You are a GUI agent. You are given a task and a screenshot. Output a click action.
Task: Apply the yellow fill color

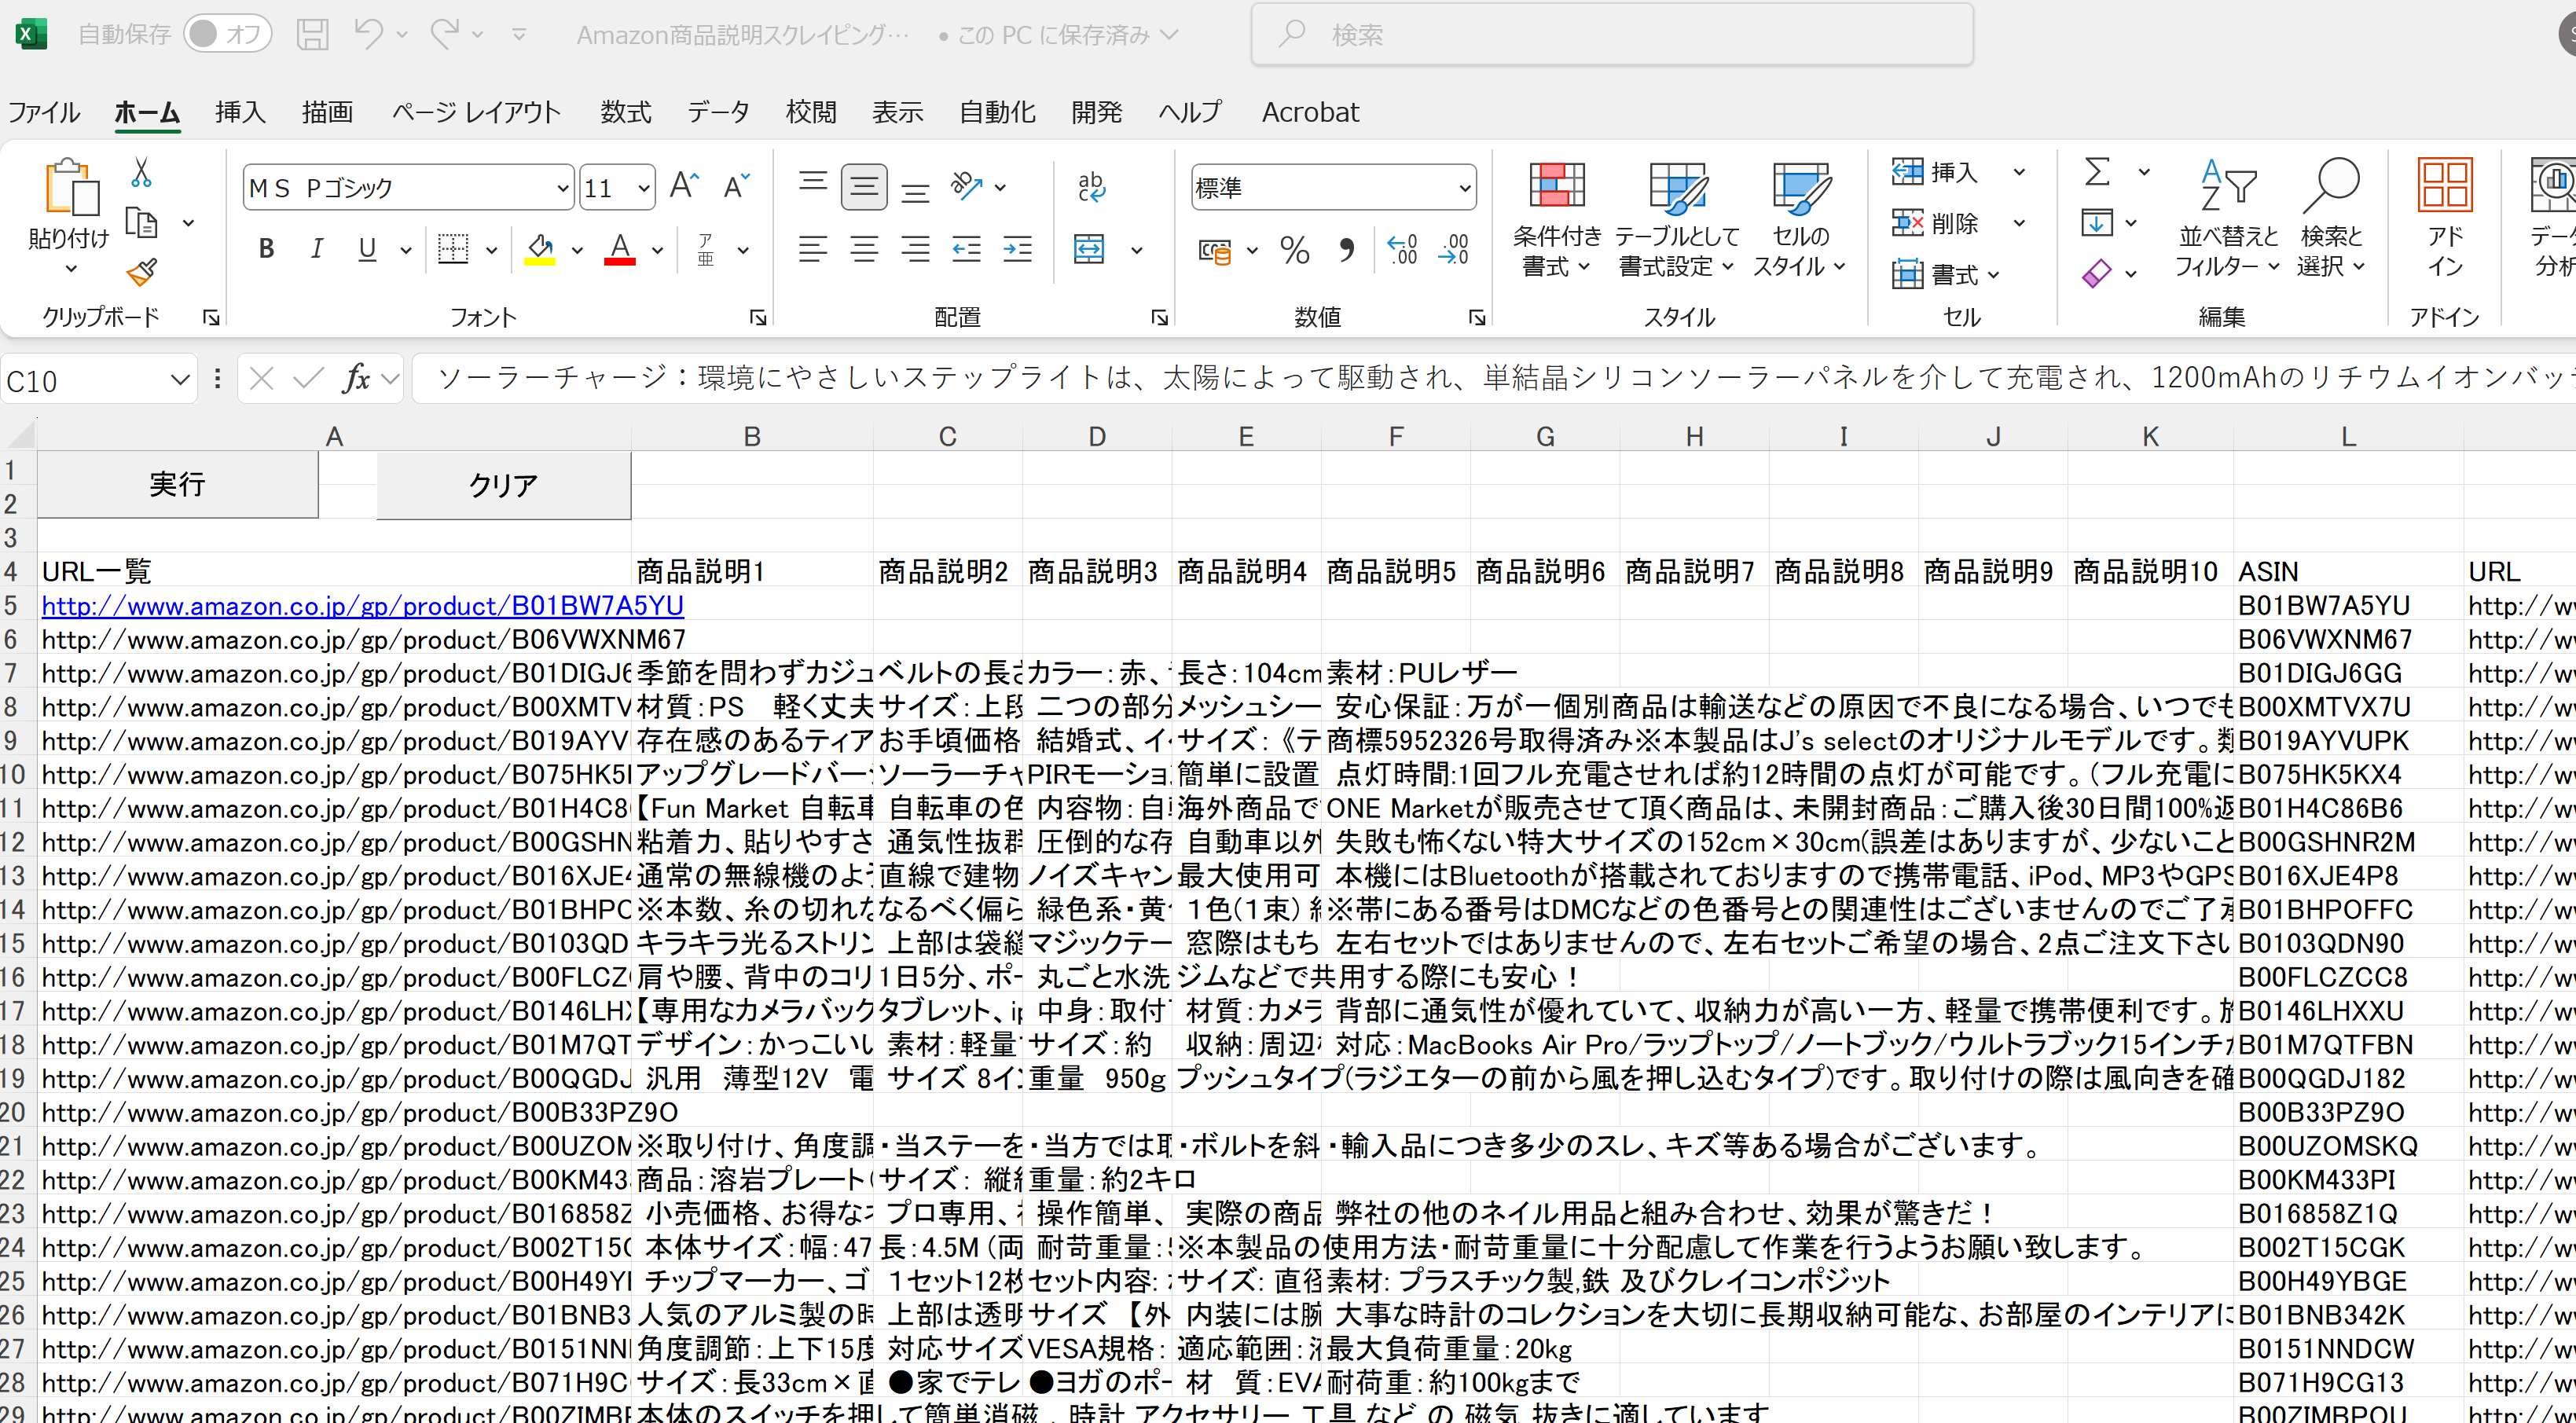540,249
